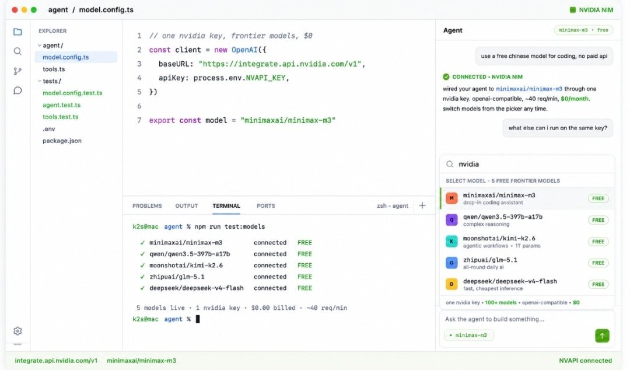Viewport: 630px width, 370px height.
Task: Open the settings gear icon
Action: pos(17,330)
